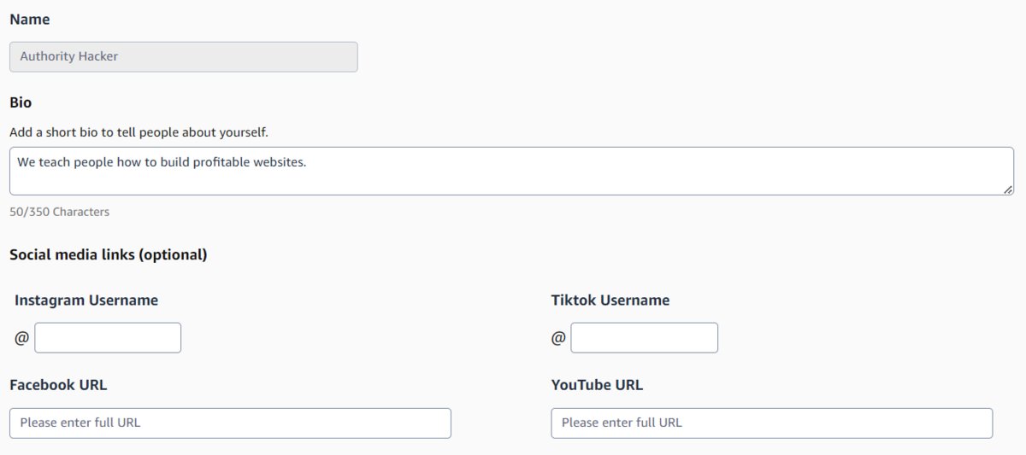This screenshot has height=455, width=1026.
Task: Click the Facebook URL label
Action: tap(58, 385)
